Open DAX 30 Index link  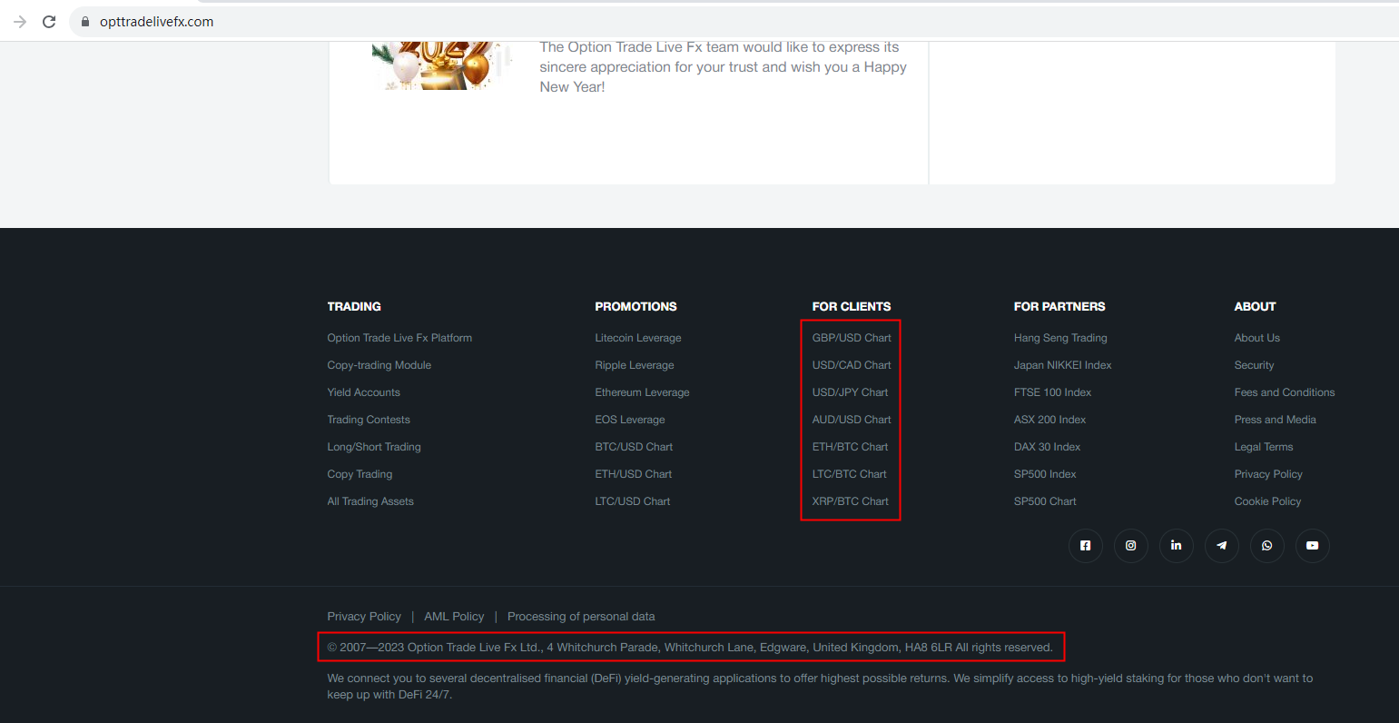[1048, 447]
